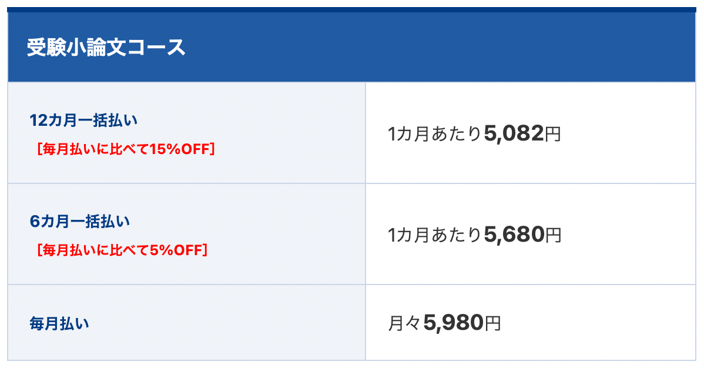
Task: Click the 6 numeral in 6カ月一括払い
Action: click(x=35, y=222)
